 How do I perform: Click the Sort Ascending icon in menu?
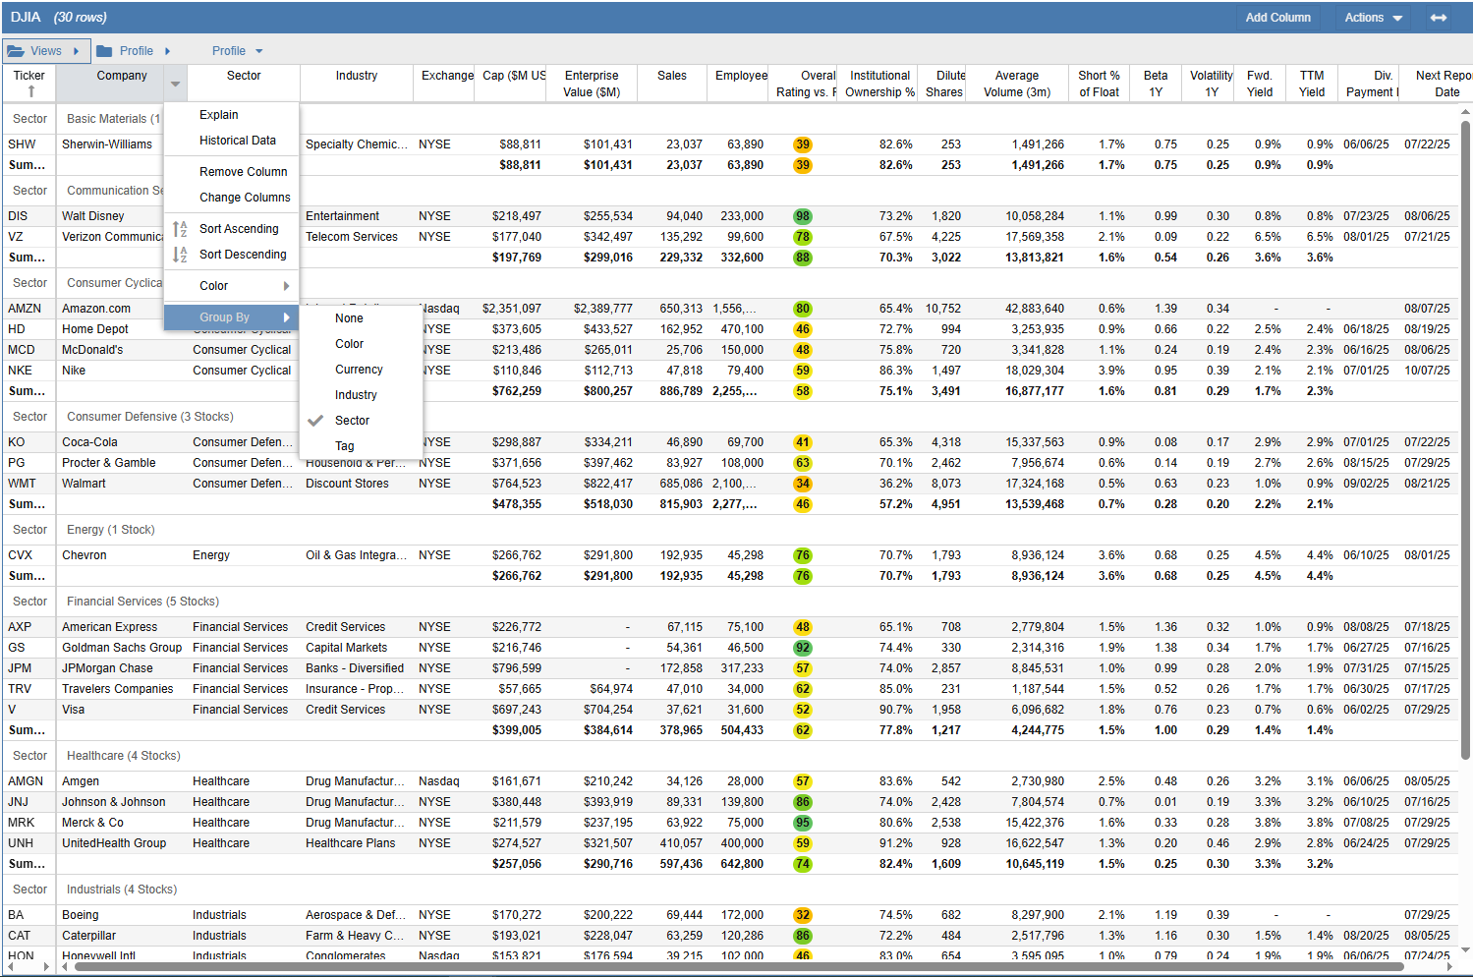click(x=180, y=229)
